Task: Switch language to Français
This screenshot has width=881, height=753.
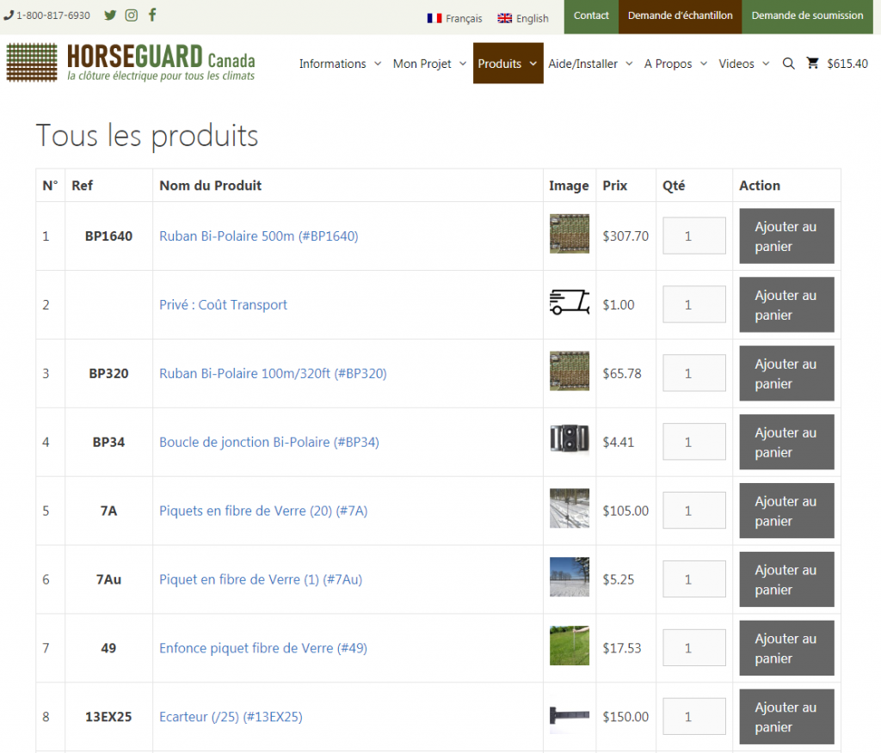Action: pyautogui.click(x=454, y=18)
